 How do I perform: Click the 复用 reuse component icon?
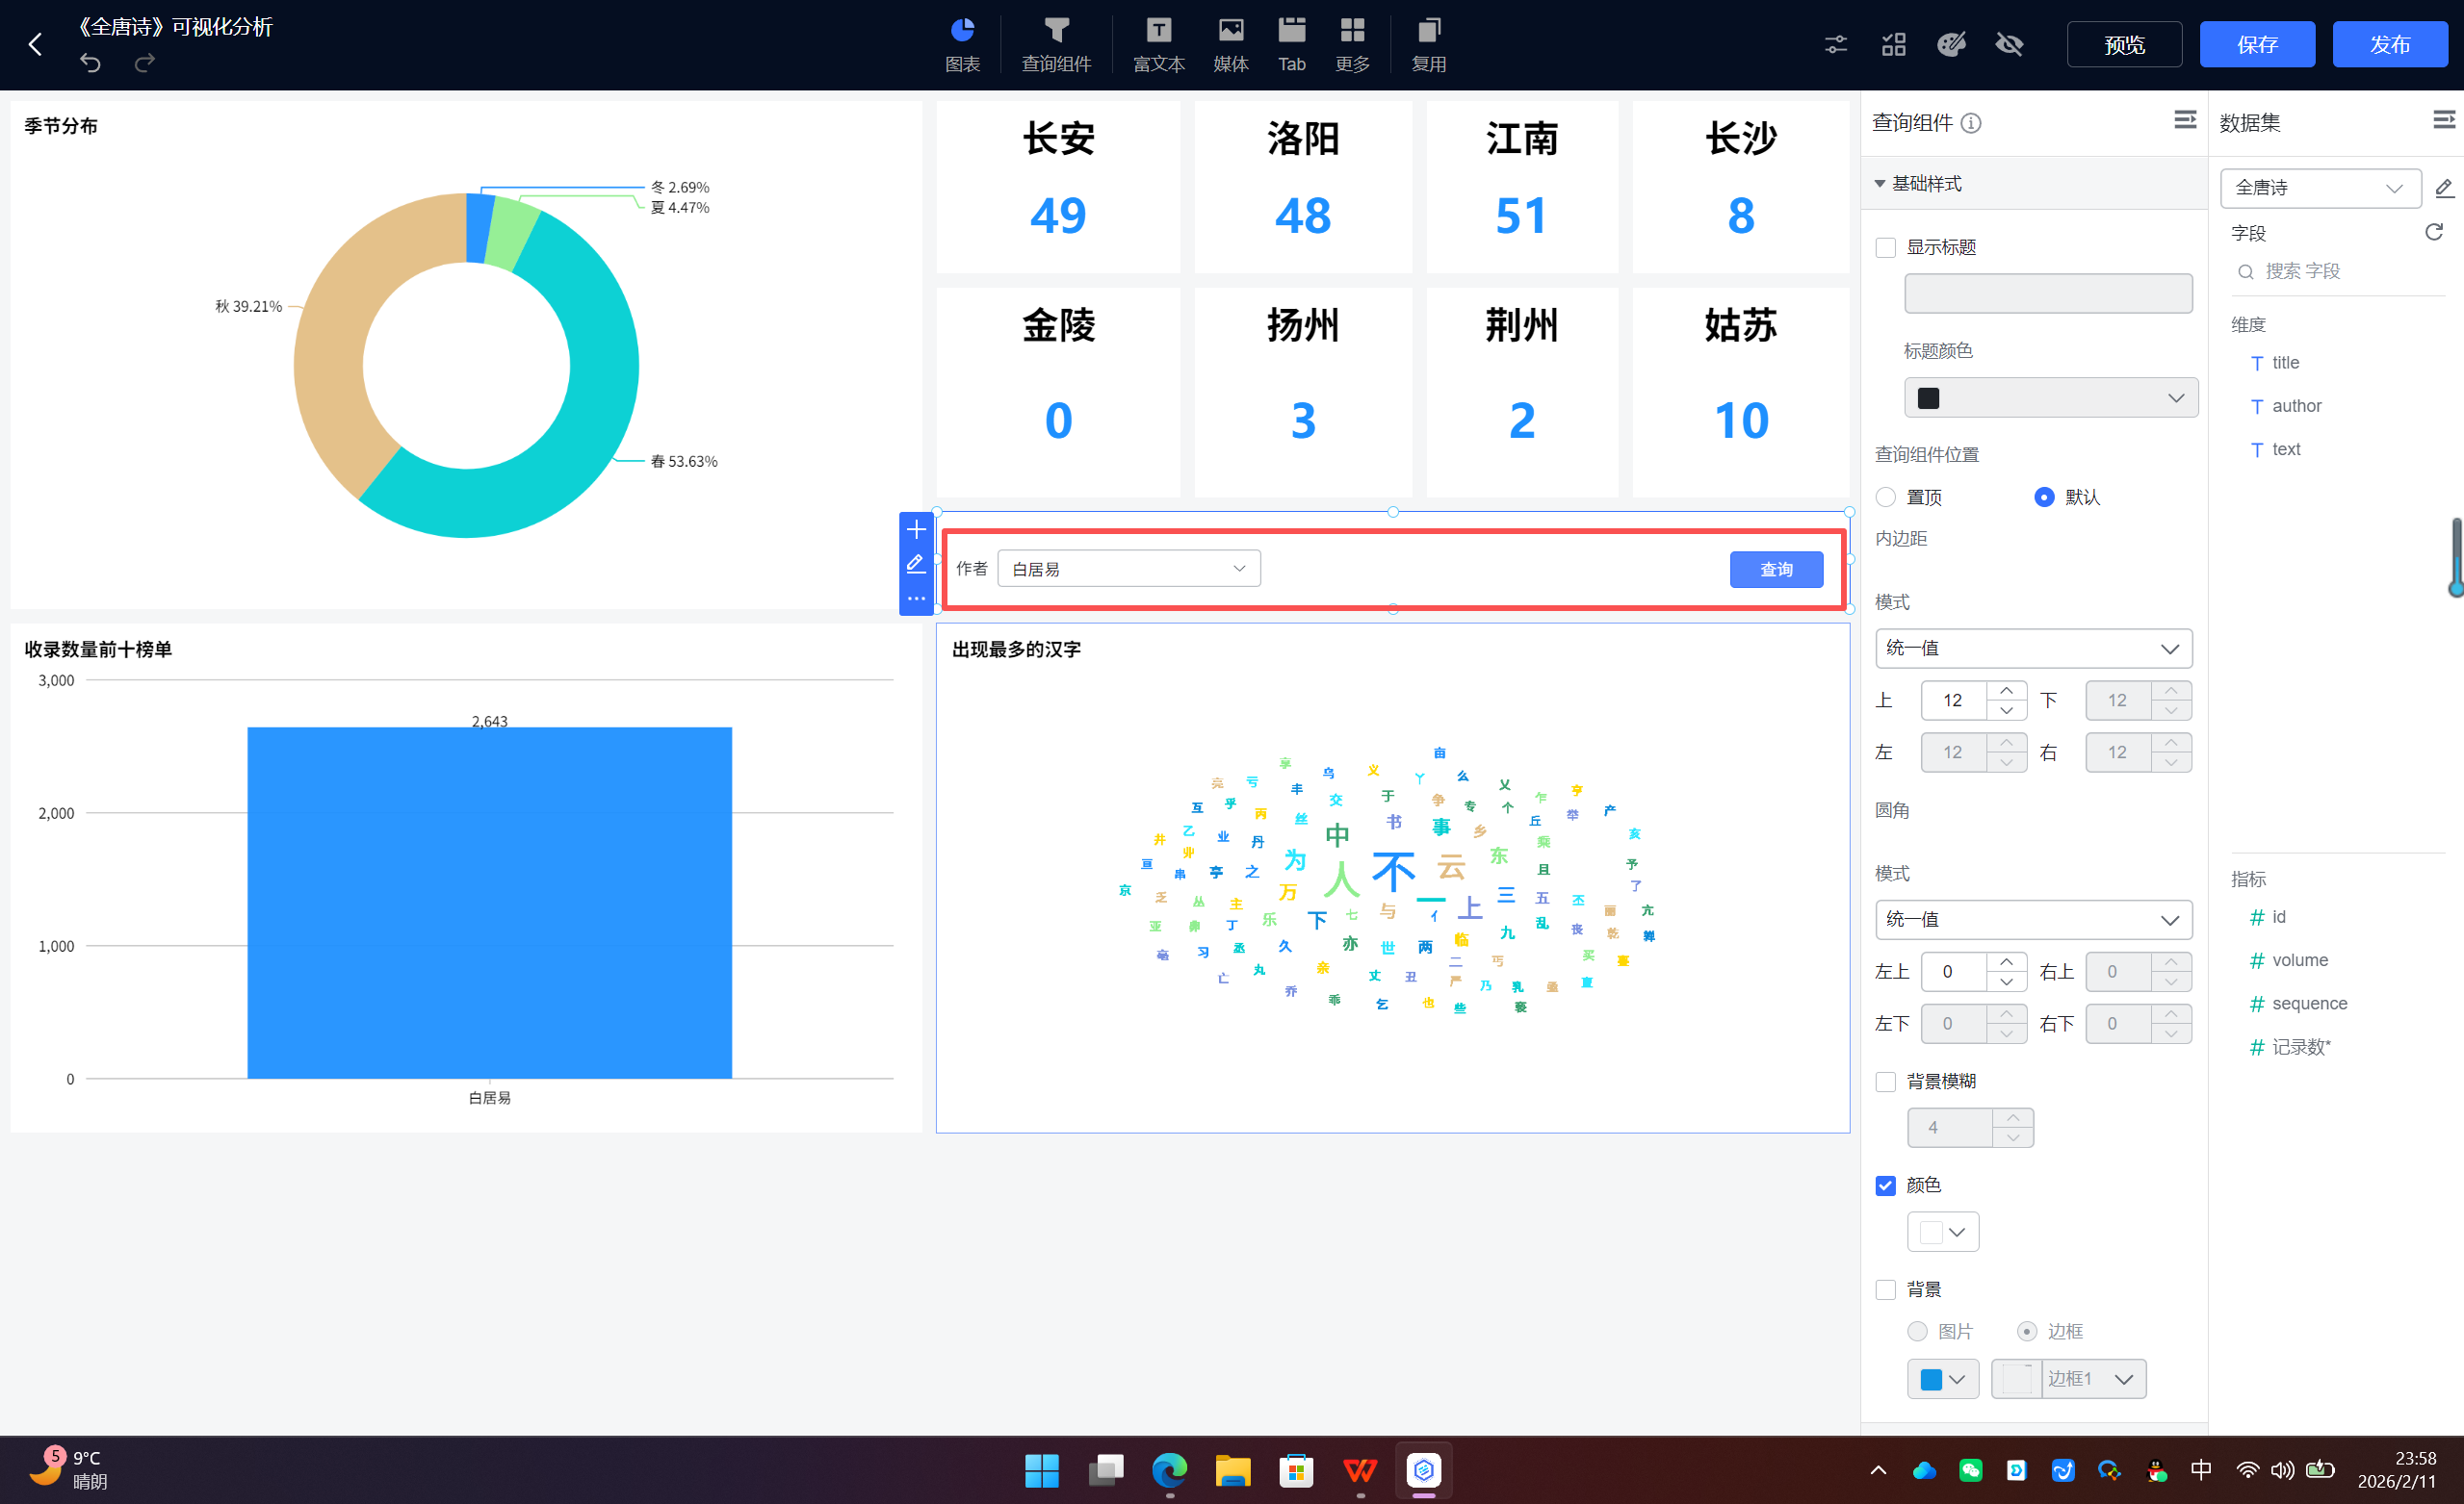pyautogui.click(x=1428, y=44)
